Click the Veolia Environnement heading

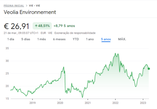pyautogui.click(x=30, y=12)
